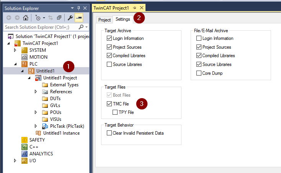The width and height of the screenshot is (281, 173).
Task: Uncheck File/E-Mail Archive Compiled Libraries
Action: tap(199, 56)
